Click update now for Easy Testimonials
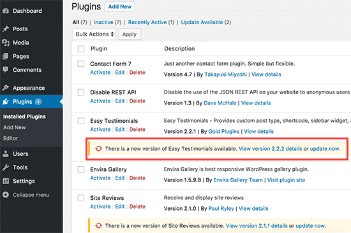 click(x=325, y=149)
